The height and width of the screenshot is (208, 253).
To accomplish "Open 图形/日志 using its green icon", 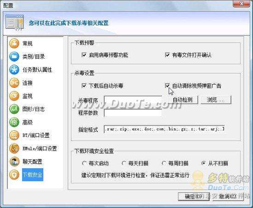I will click(14, 109).
